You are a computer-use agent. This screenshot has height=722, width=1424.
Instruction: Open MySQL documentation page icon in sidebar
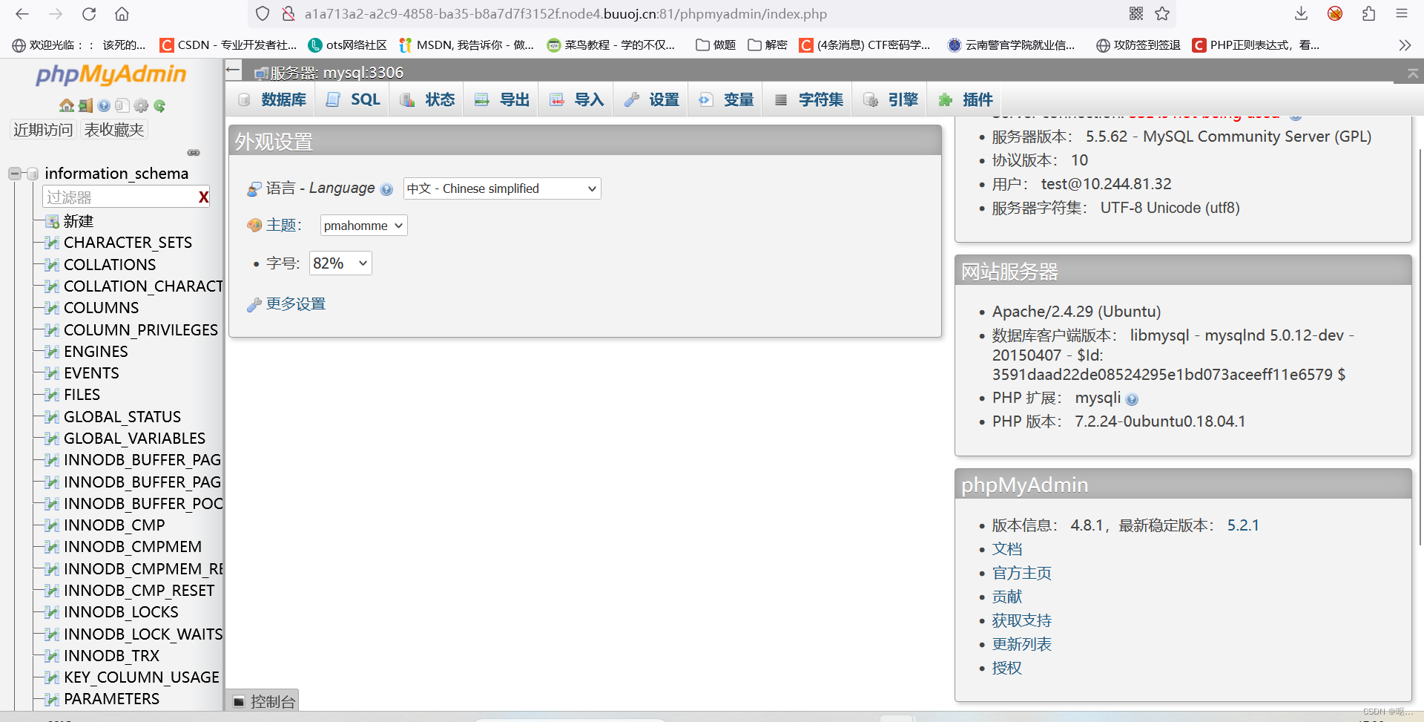pyautogui.click(x=122, y=105)
